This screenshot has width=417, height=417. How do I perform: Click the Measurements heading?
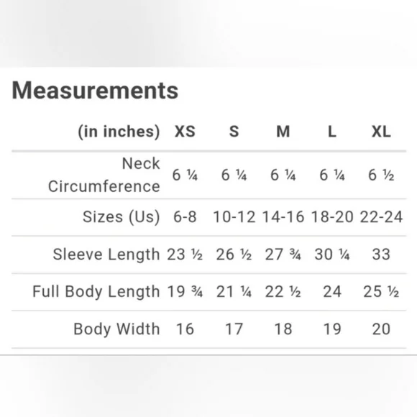[95, 91]
